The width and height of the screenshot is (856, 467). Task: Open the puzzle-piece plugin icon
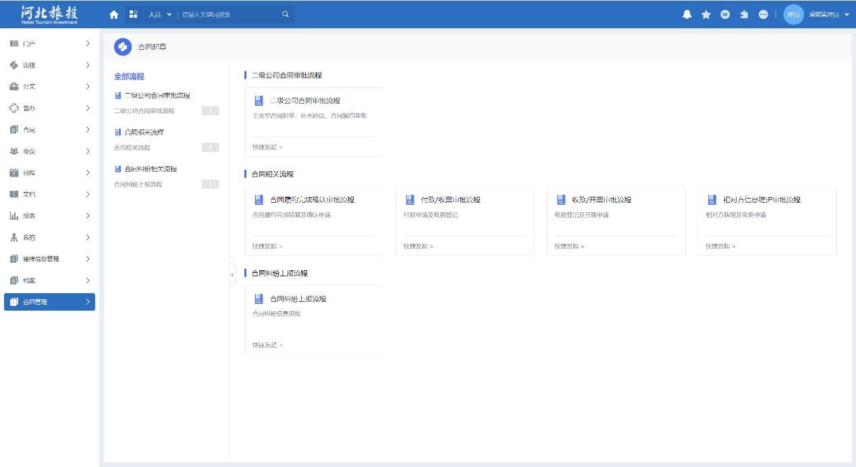[x=744, y=14]
